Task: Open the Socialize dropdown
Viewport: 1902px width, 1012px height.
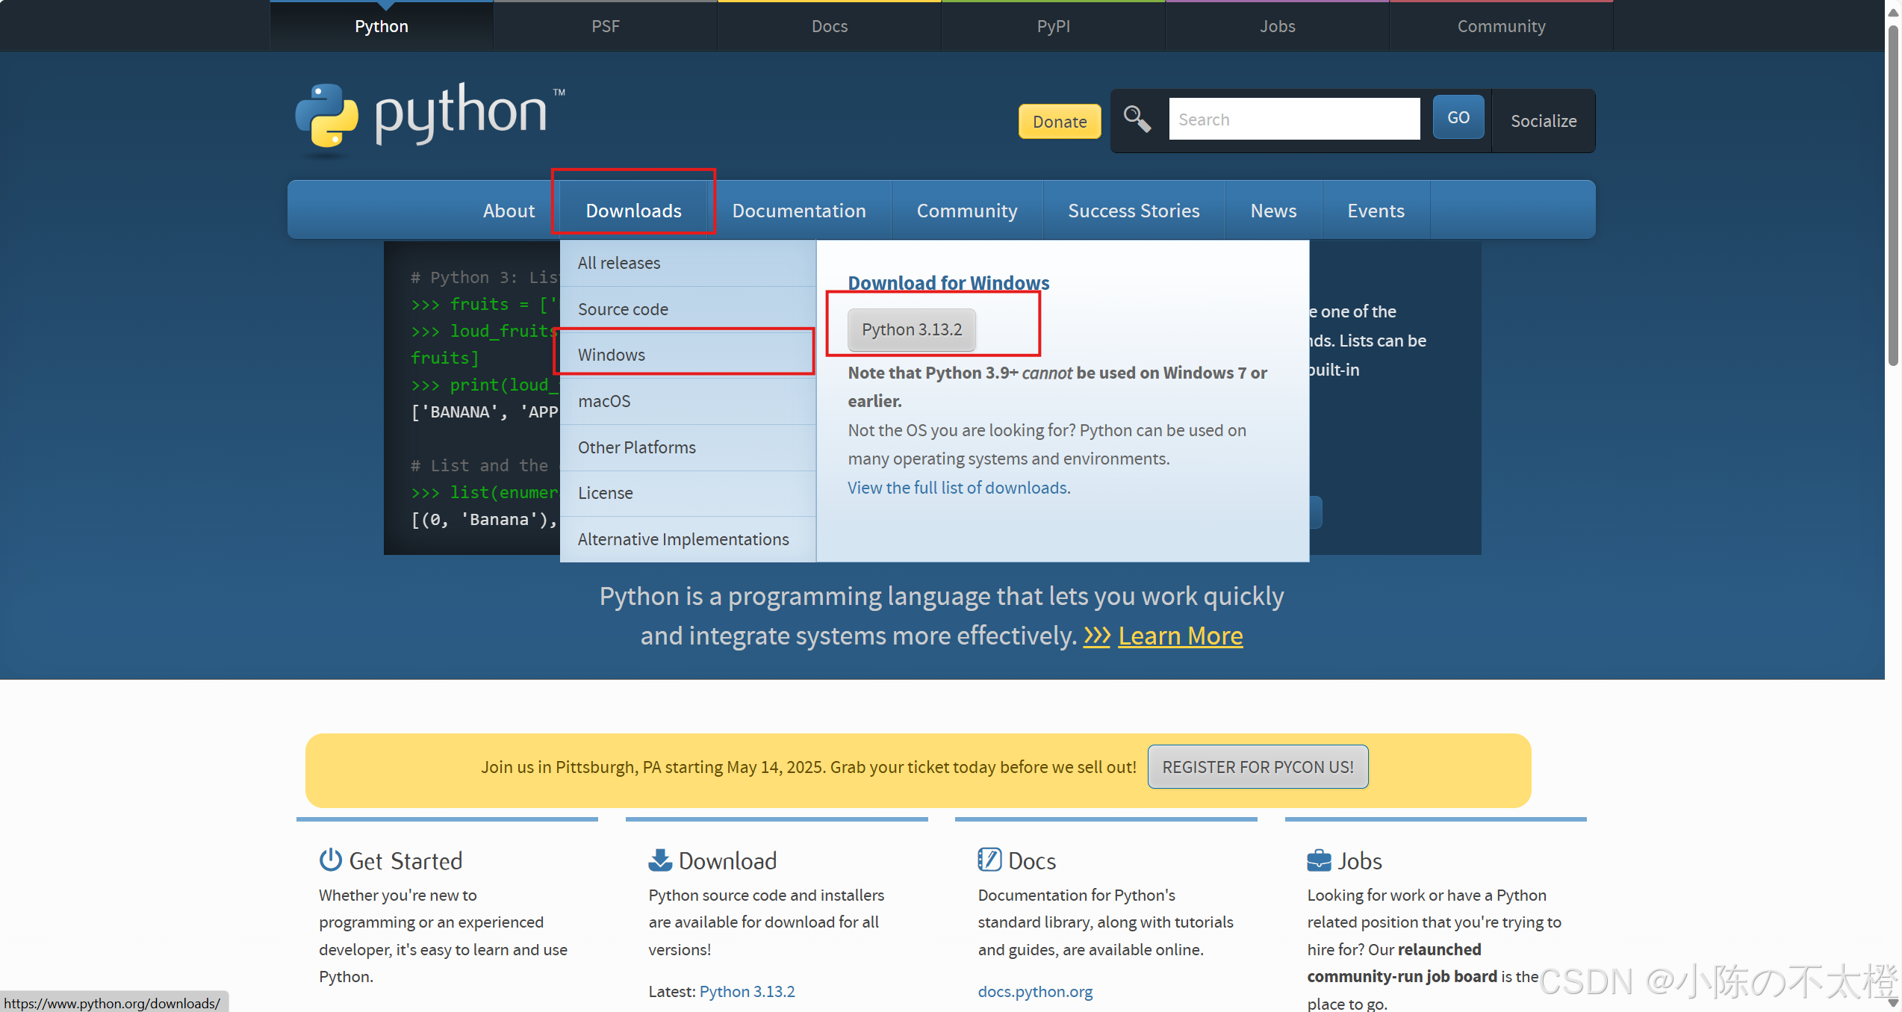Action: pos(1544,121)
